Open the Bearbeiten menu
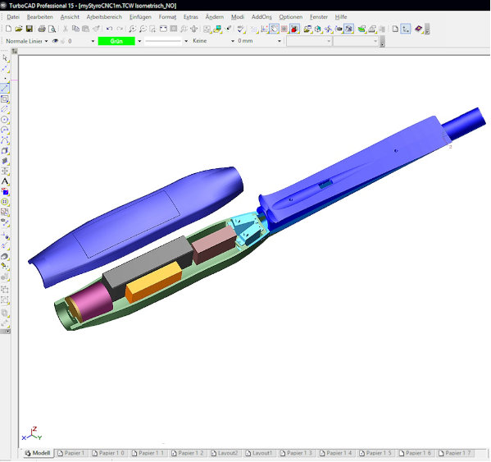This screenshot has width=491, height=462. pos(40,17)
